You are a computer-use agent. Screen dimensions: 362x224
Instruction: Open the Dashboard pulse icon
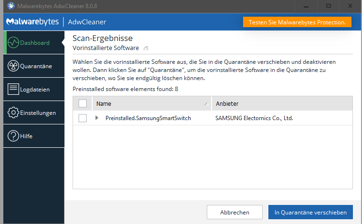(x=13, y=43)
